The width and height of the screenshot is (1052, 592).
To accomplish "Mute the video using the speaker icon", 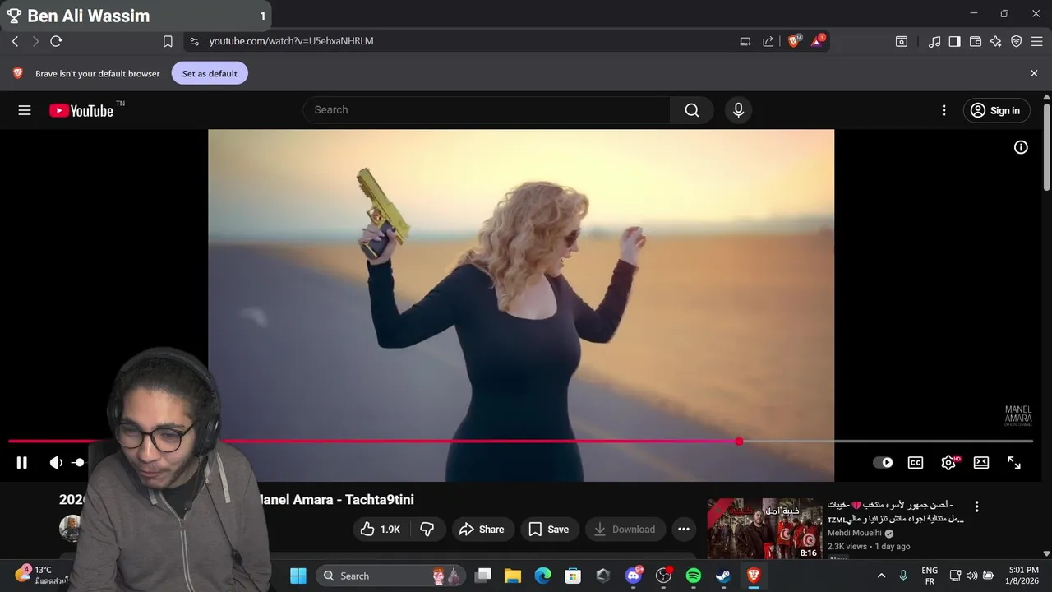I will click(x=55, y=463).
